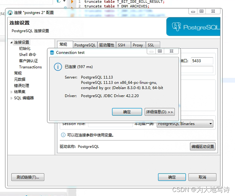
Task: Click the database icon in Connection test title
Action: (x=52, y=53)
